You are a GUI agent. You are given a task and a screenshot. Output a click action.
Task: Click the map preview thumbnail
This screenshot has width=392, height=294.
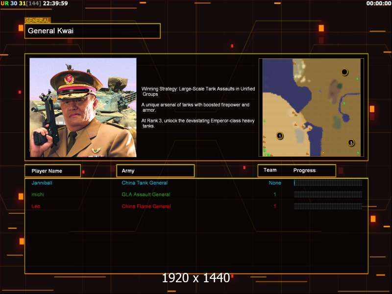tap(311, 107)
